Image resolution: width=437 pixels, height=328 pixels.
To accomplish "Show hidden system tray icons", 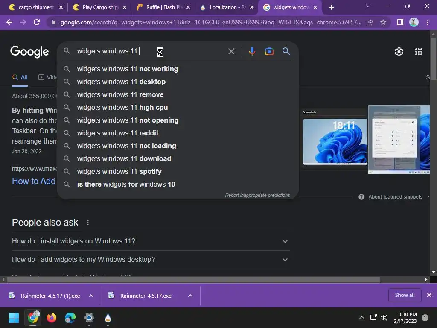I will 362,318.
